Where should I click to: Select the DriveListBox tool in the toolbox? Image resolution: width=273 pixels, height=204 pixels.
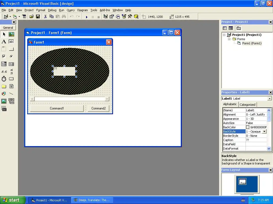(x=11, y=79)
